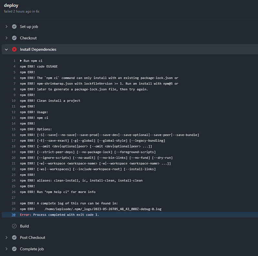Open line number 30 link
The width and height of the screenshot is (258, 256).
coord(14,215)
